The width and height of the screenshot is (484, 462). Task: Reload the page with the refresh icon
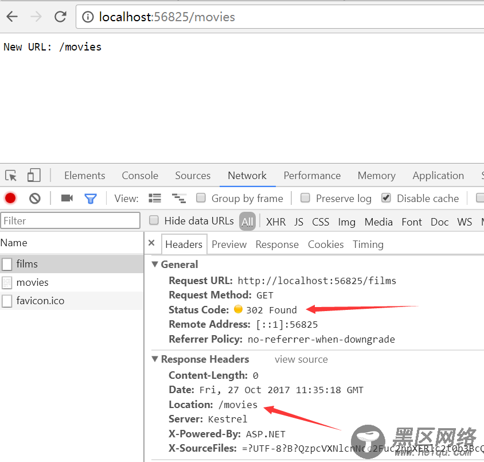[60, 17]
